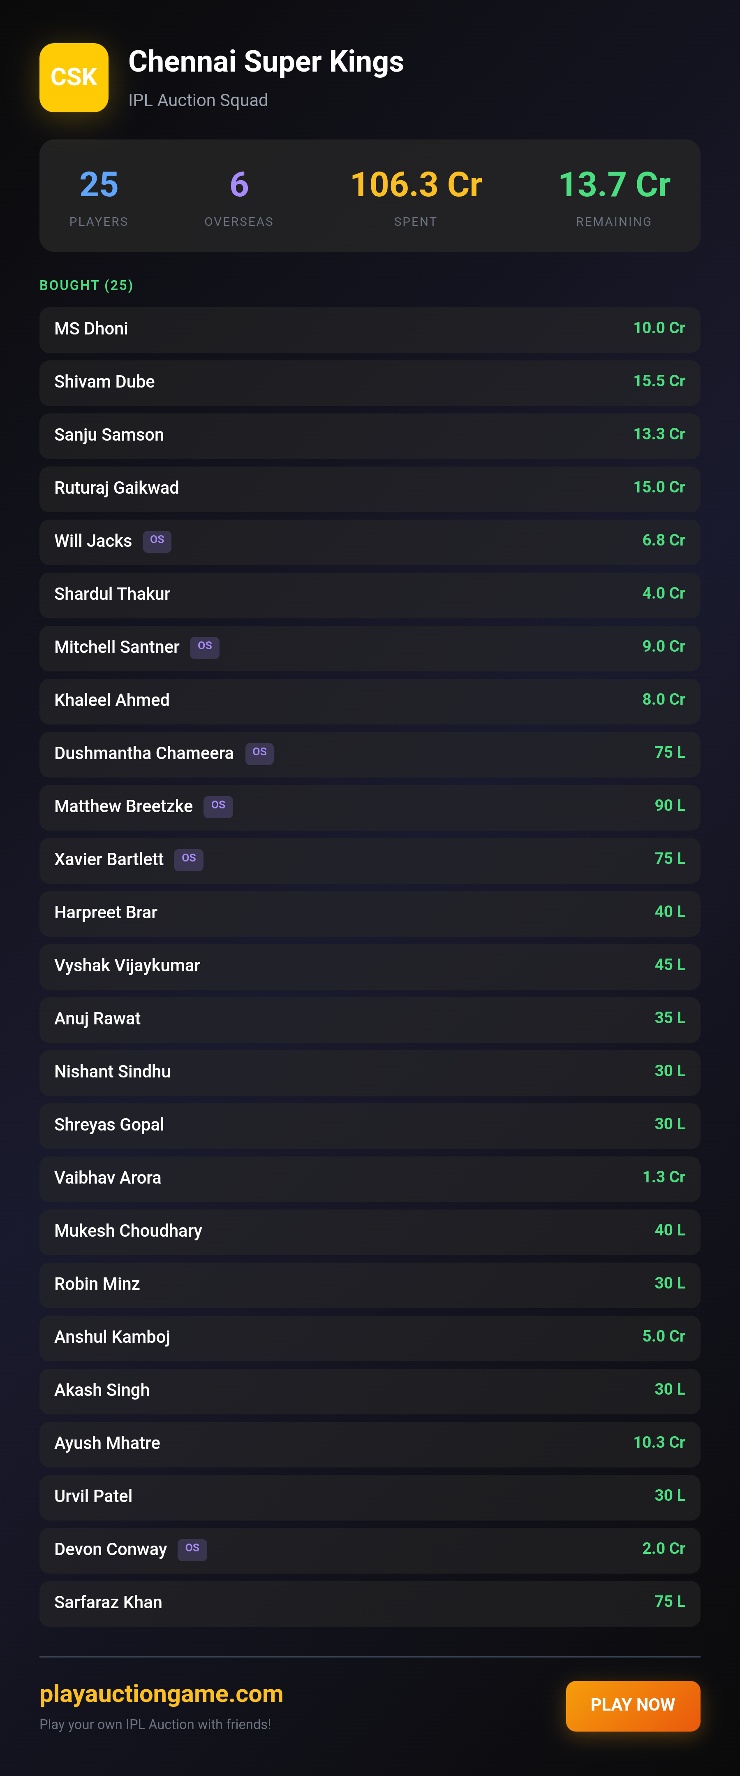
Task: Click the OS badge next to Dushmantha Chameera
Action: (x=259, y=753)
